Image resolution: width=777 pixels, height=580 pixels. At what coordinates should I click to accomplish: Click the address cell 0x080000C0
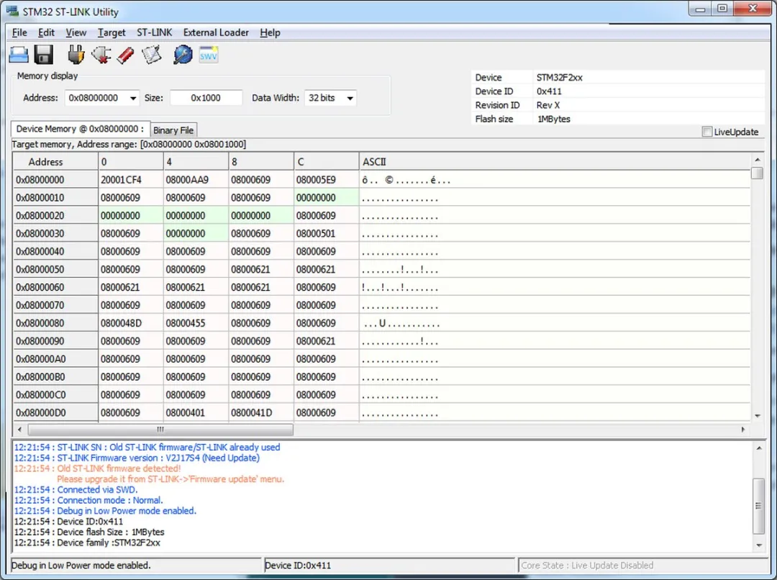click(55, 394)
